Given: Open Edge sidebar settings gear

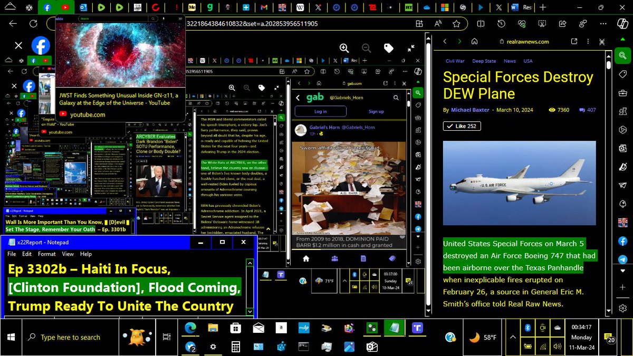Looking at the screenshot, I should [x=622, y=308].
